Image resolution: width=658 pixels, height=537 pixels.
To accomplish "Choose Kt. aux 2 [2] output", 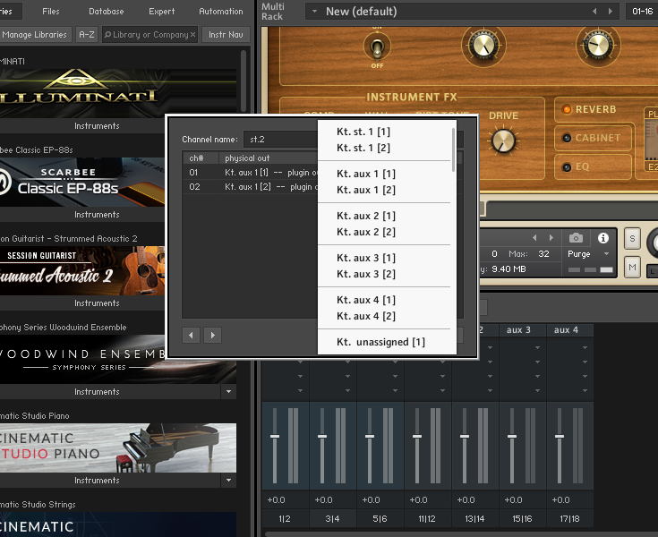I will pyautogui.click(x=365, y=232).
